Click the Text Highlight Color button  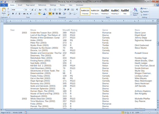pos(39,13)
